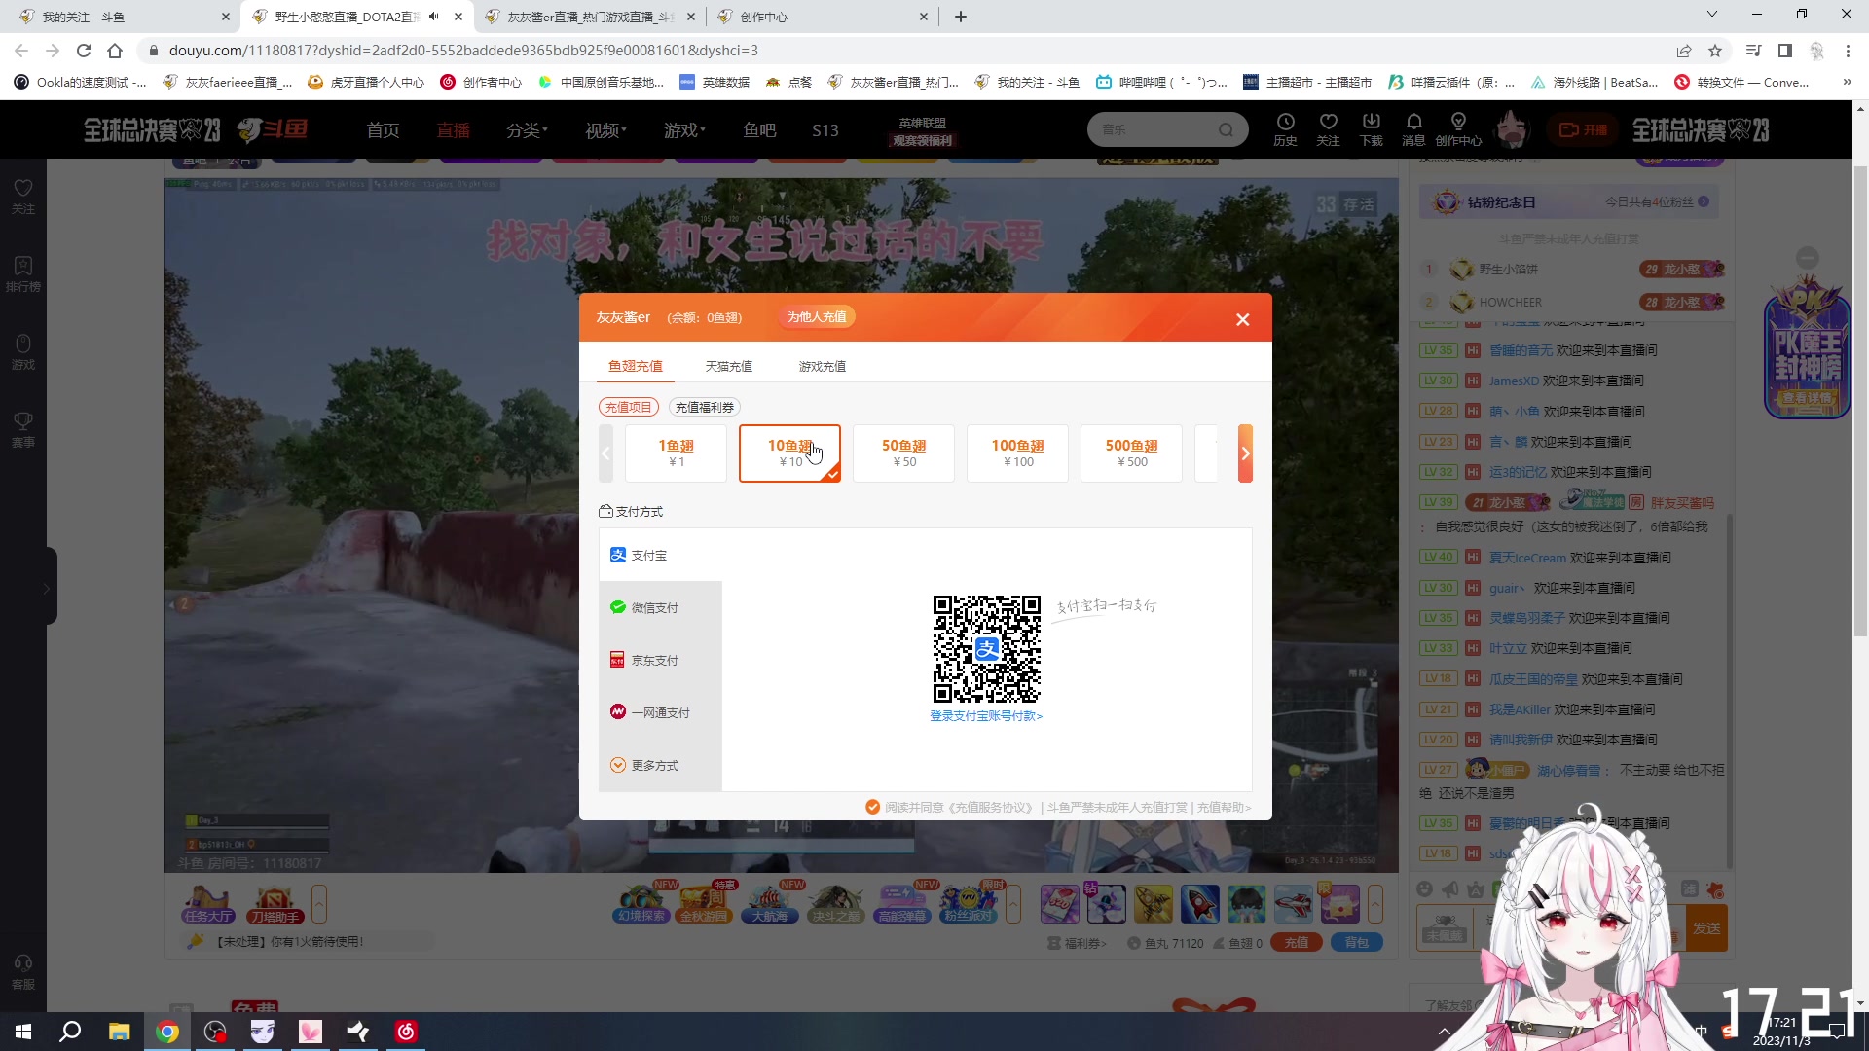
Task: Select the 500鱼翅 recharge option
Action: (1131, 453)
